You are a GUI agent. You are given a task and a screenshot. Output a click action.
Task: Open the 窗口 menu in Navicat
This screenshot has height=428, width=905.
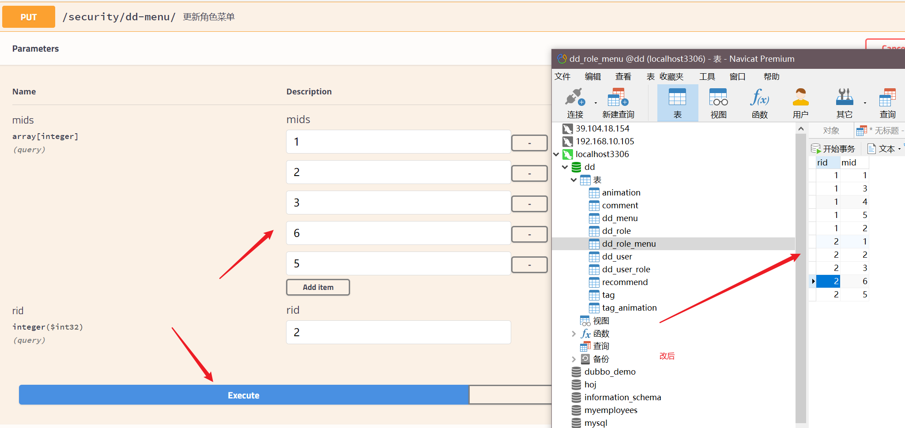pos(737,76)
